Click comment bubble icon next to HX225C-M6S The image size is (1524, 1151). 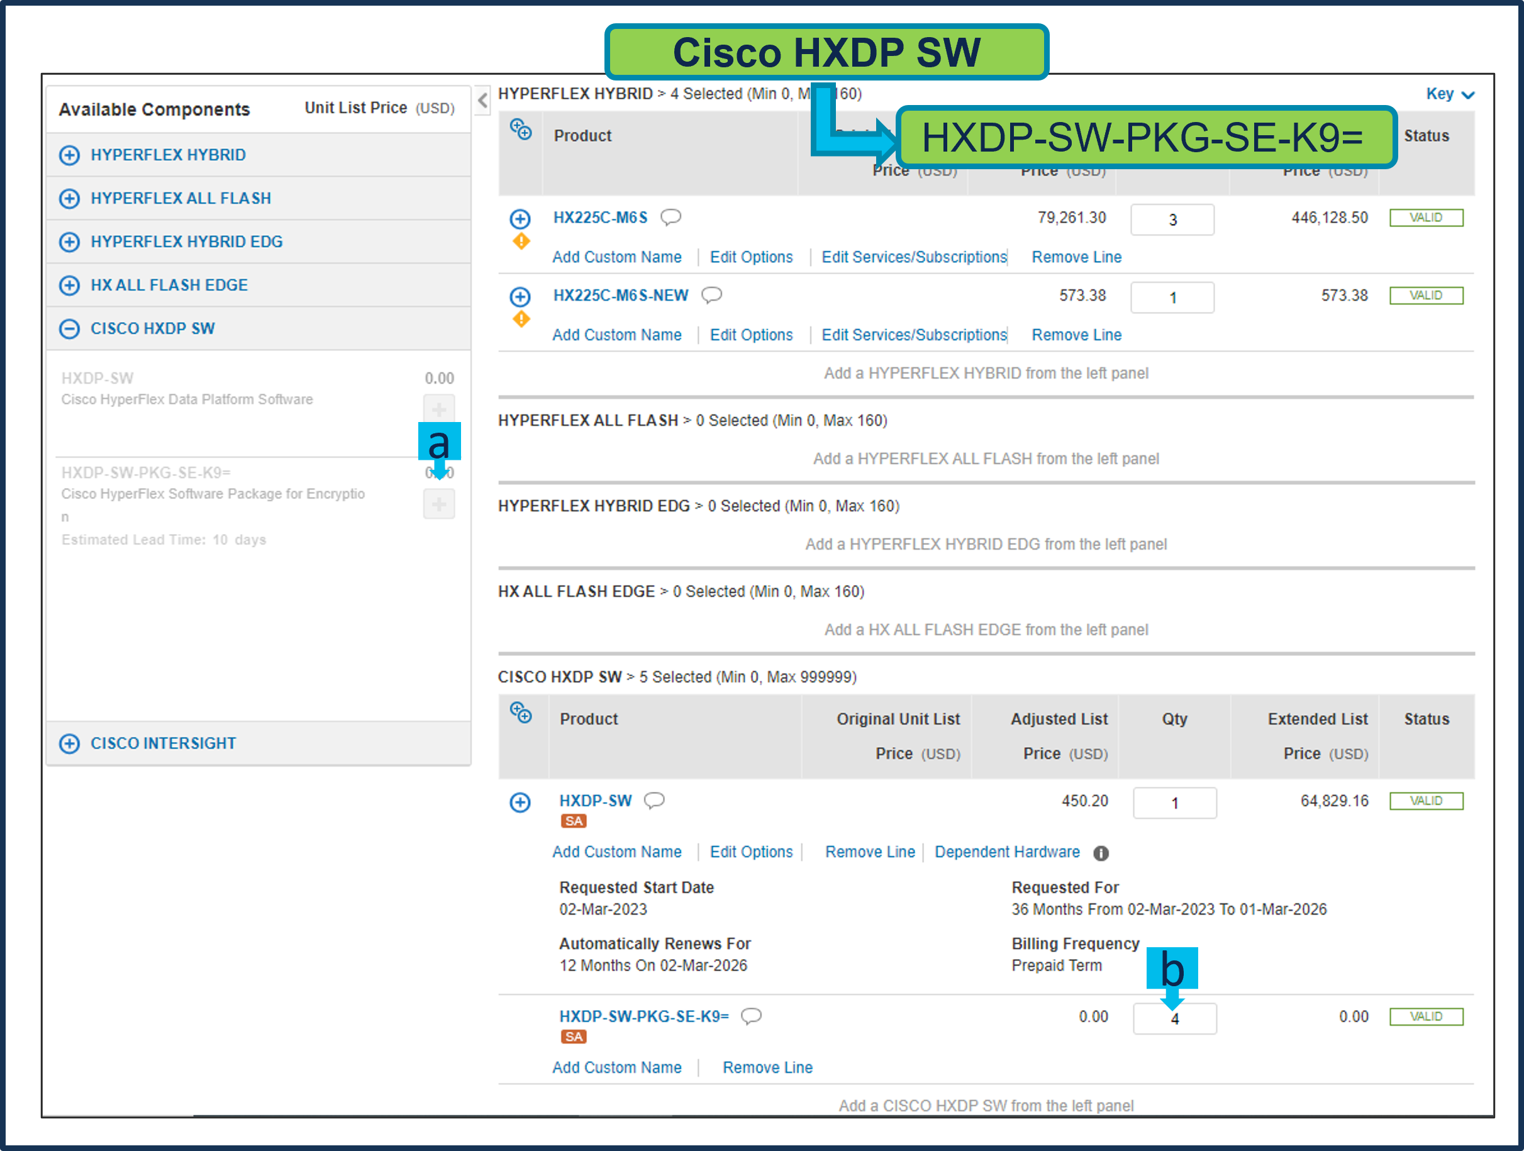click(x=670, y=218)
